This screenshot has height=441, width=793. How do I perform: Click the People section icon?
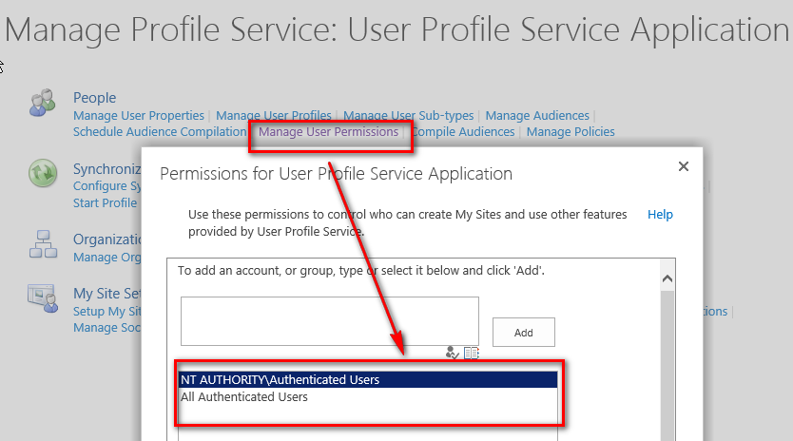[43, 103]
